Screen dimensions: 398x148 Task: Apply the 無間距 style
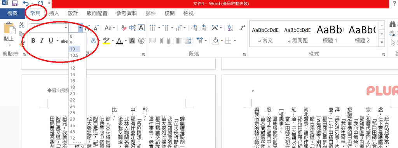click(x=297, y=34)
